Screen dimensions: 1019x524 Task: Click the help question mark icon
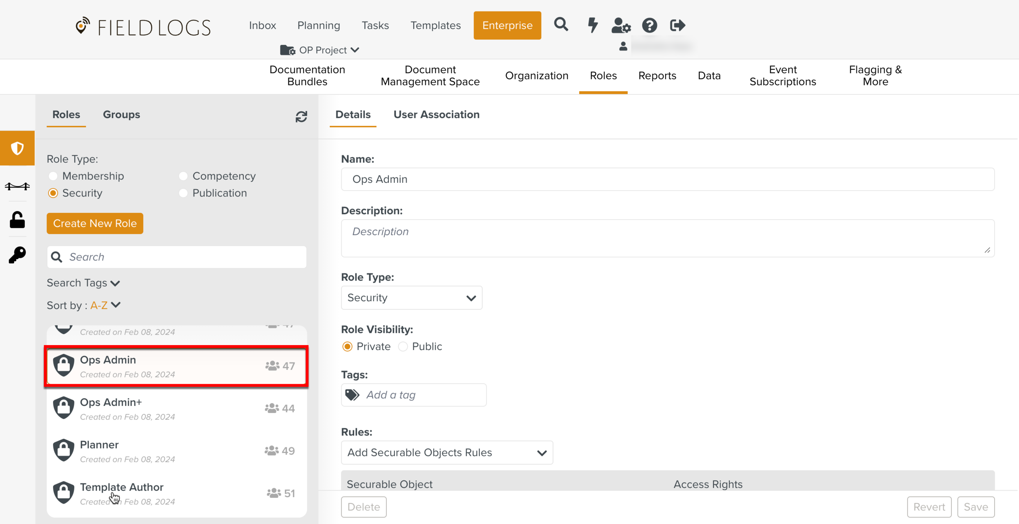point(649,25)
